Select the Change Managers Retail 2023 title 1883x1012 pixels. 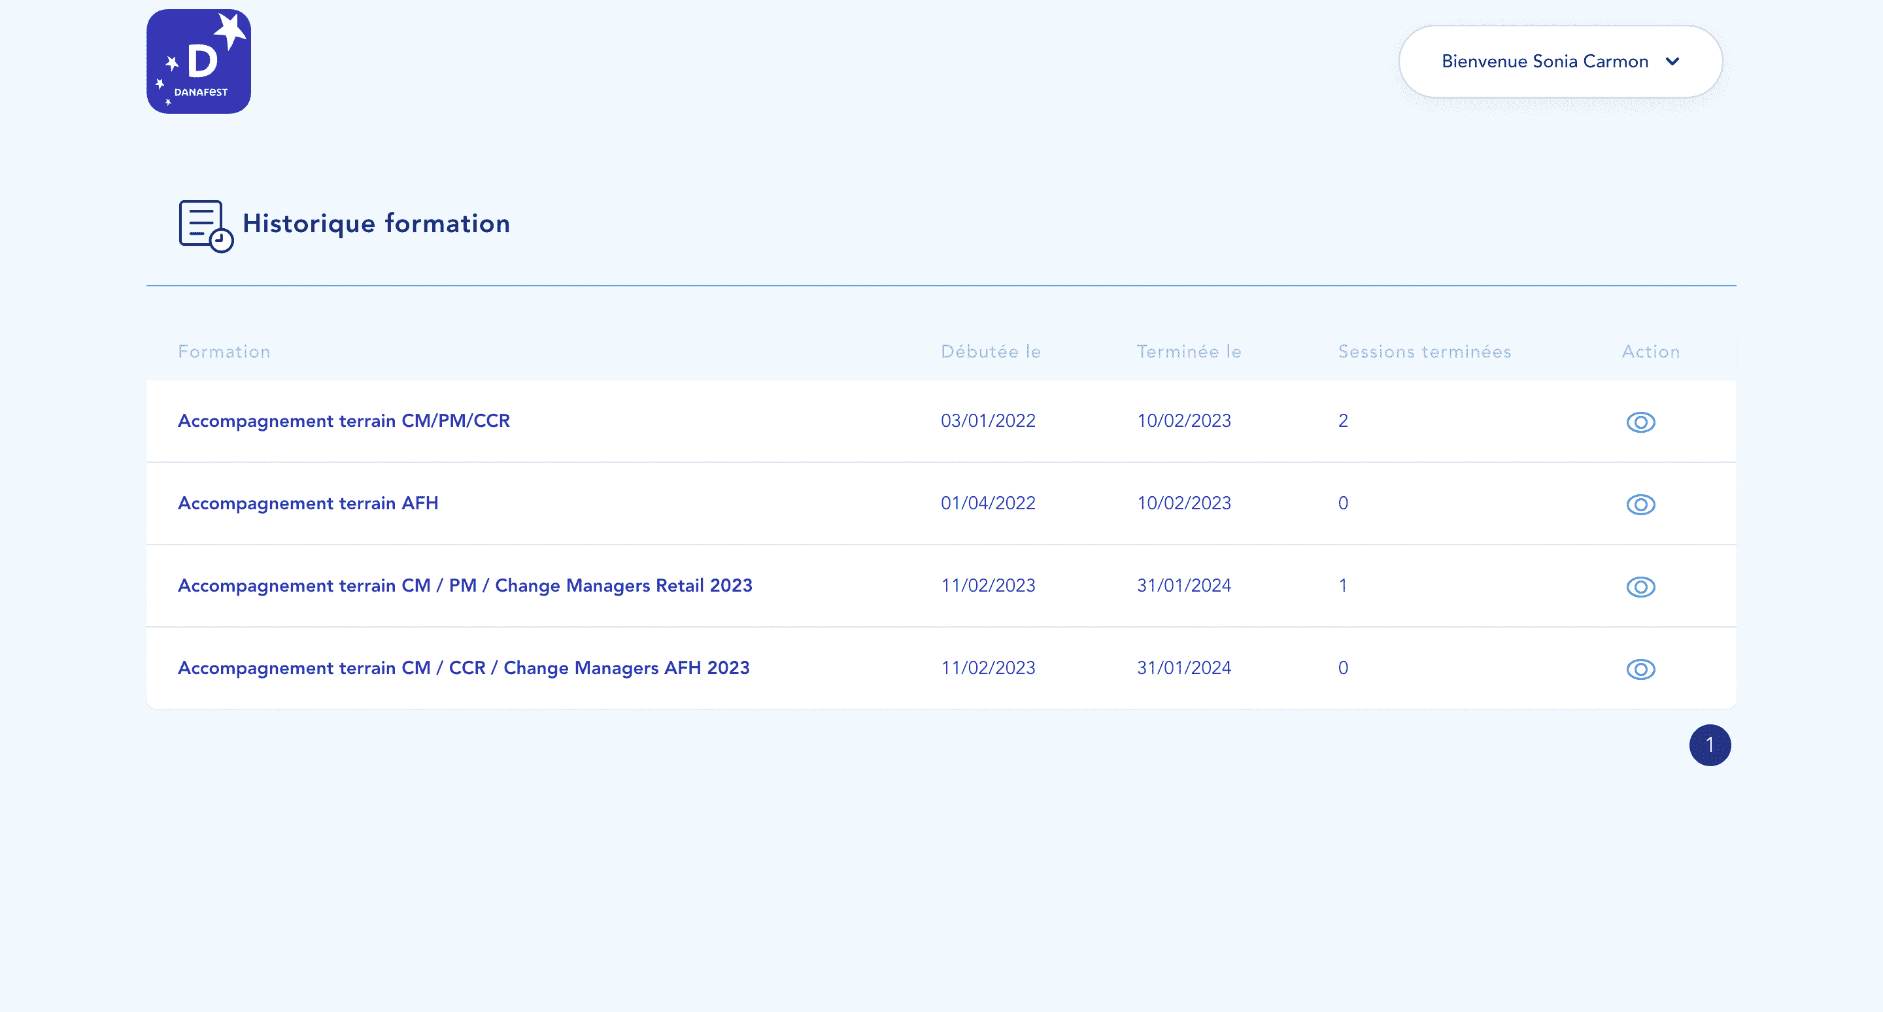point(465,585)
